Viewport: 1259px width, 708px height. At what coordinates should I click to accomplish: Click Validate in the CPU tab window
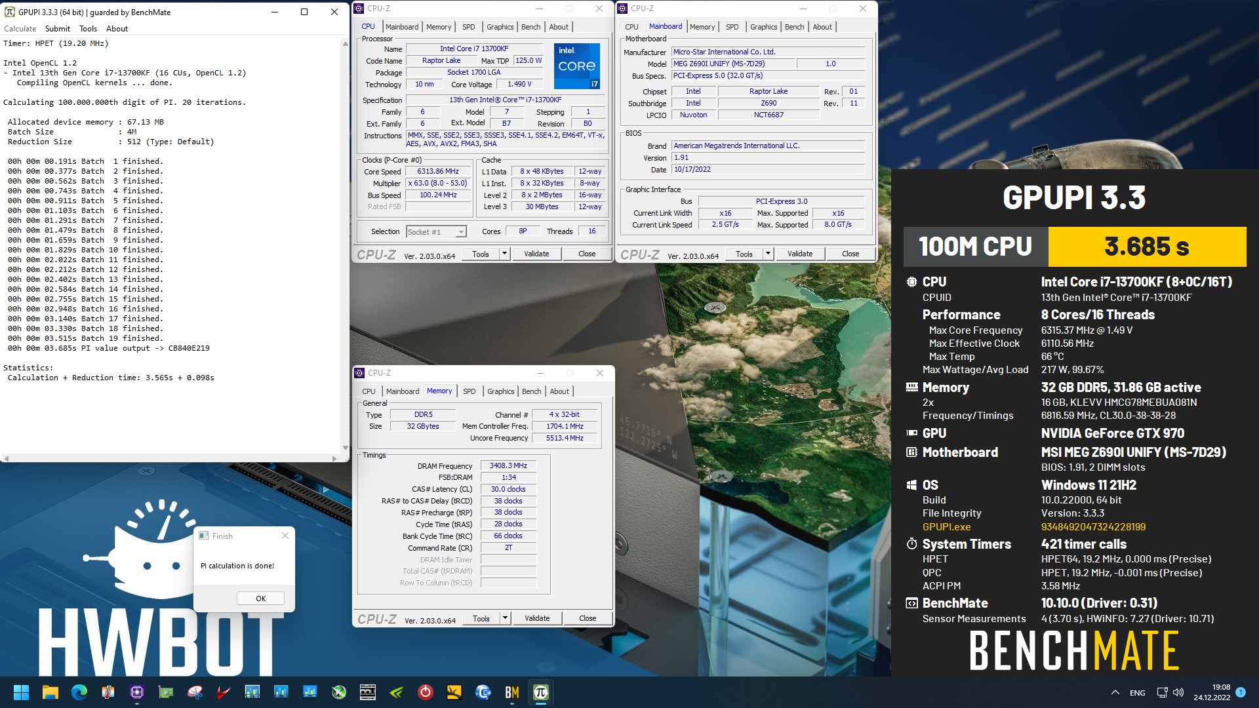[x=536, y=254]
